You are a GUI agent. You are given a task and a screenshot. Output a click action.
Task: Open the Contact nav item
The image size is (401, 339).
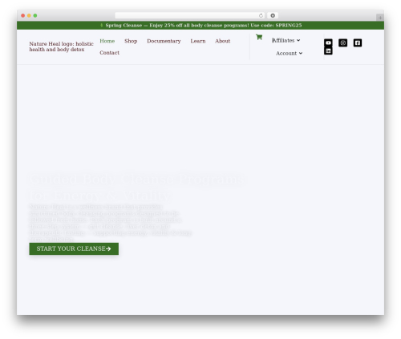[110, 53]
